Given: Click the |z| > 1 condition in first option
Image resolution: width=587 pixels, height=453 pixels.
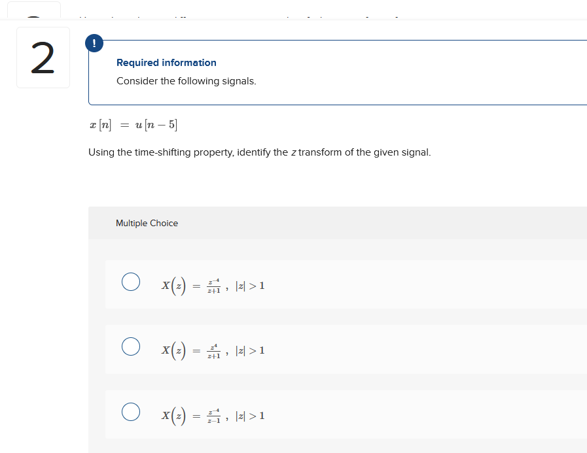Looking at the screenshot, I should point(250,286).
